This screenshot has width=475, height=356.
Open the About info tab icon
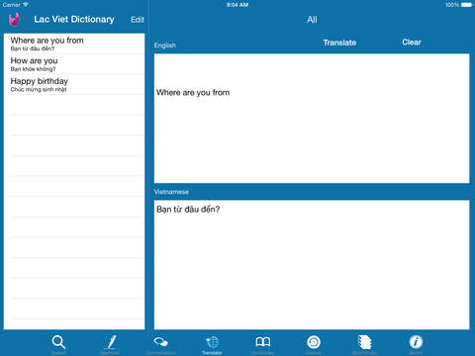coord(416,342)
